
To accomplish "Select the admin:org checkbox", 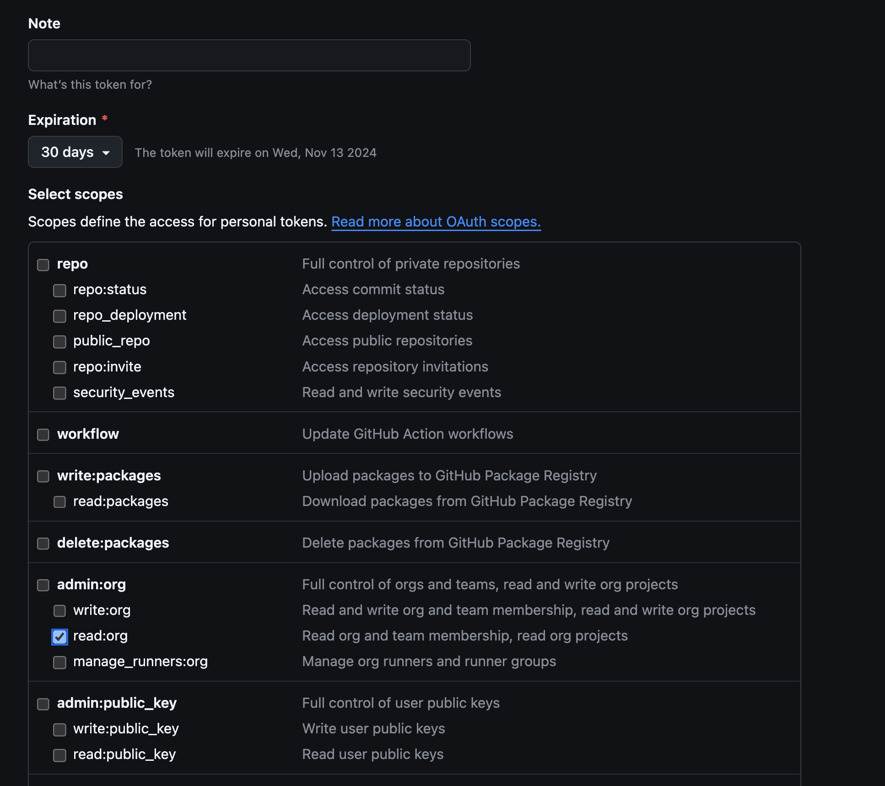I will click(43, 585).
